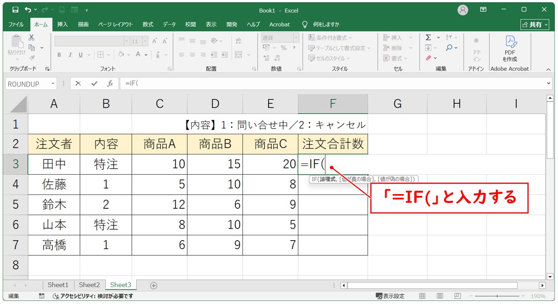The width and height of the screenshot is (558, 304).
Task: Click the Save icon in title bar
Action: click(15, 10)
